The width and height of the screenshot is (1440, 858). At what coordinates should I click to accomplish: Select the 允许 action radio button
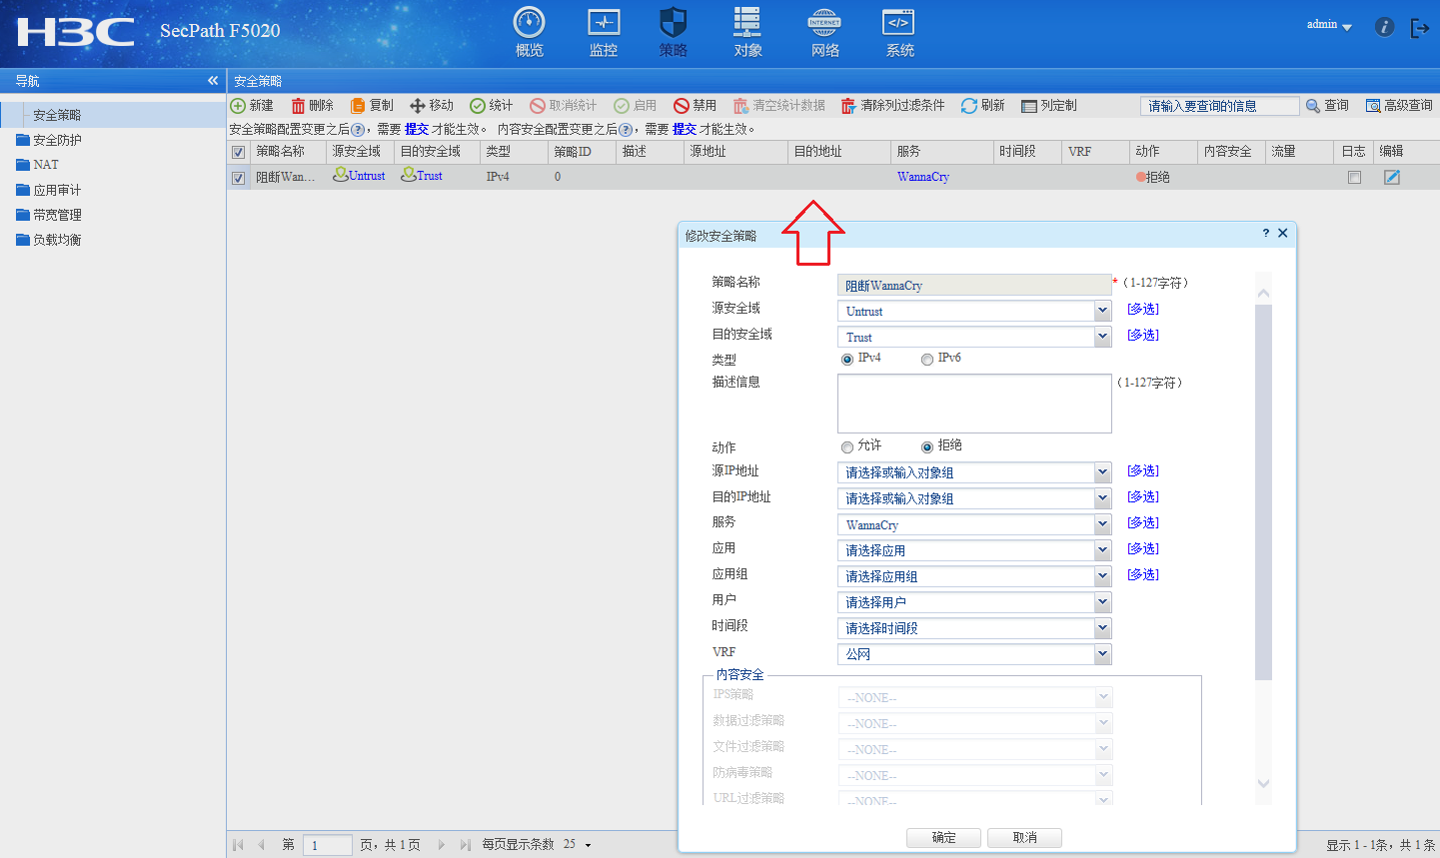[847, 447]
